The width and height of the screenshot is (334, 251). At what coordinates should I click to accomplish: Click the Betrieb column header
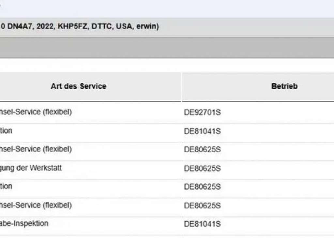(284, 86)
